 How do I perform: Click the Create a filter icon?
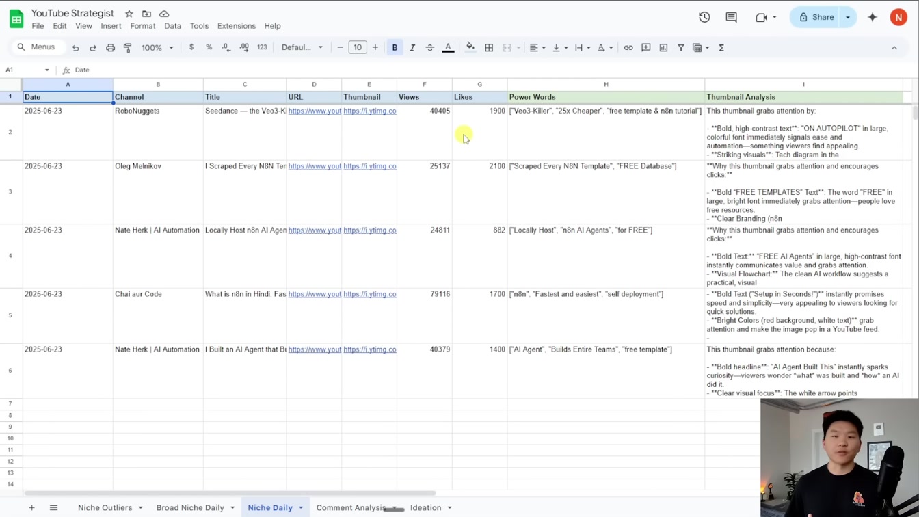coord(681,48)
